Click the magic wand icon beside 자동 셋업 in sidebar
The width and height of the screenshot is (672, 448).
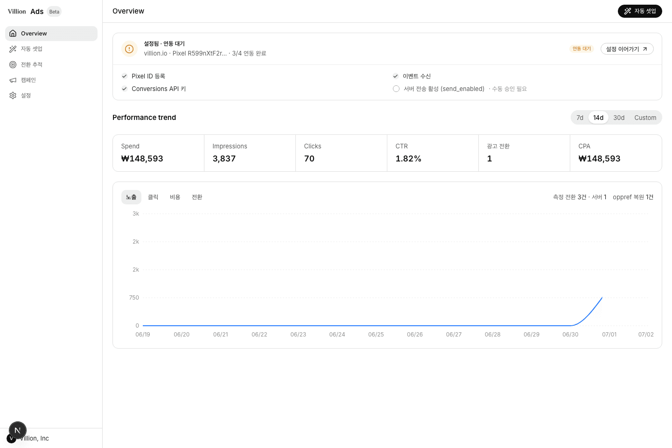(13, 49)
